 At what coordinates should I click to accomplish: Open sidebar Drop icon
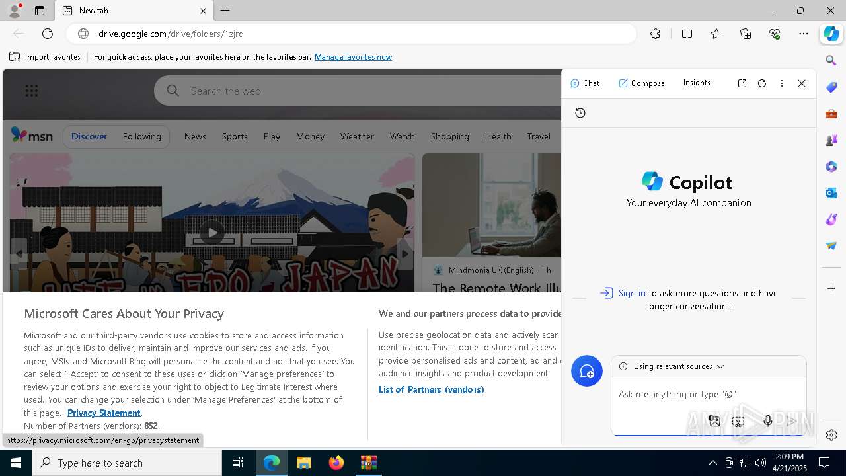point(831,246)
